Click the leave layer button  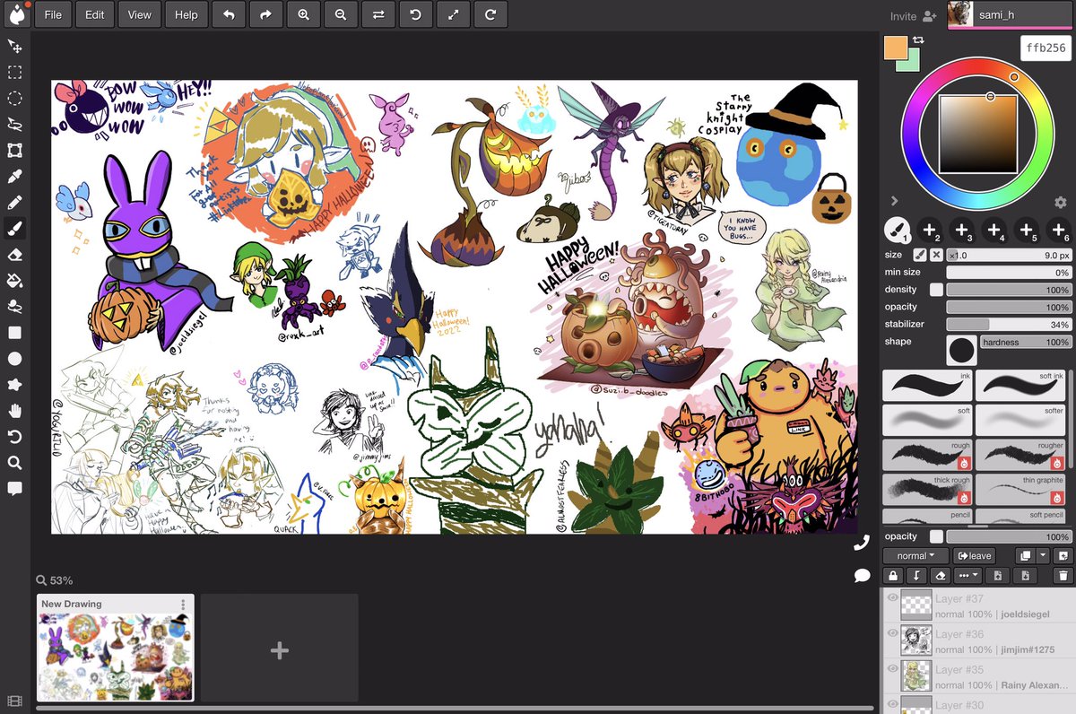click(x=975, y=556)
